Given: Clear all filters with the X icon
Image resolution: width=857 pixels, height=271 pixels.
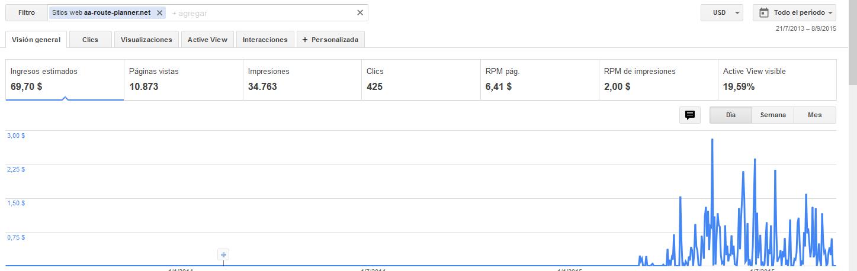Looking at the screenshot, I should point(360,12).
